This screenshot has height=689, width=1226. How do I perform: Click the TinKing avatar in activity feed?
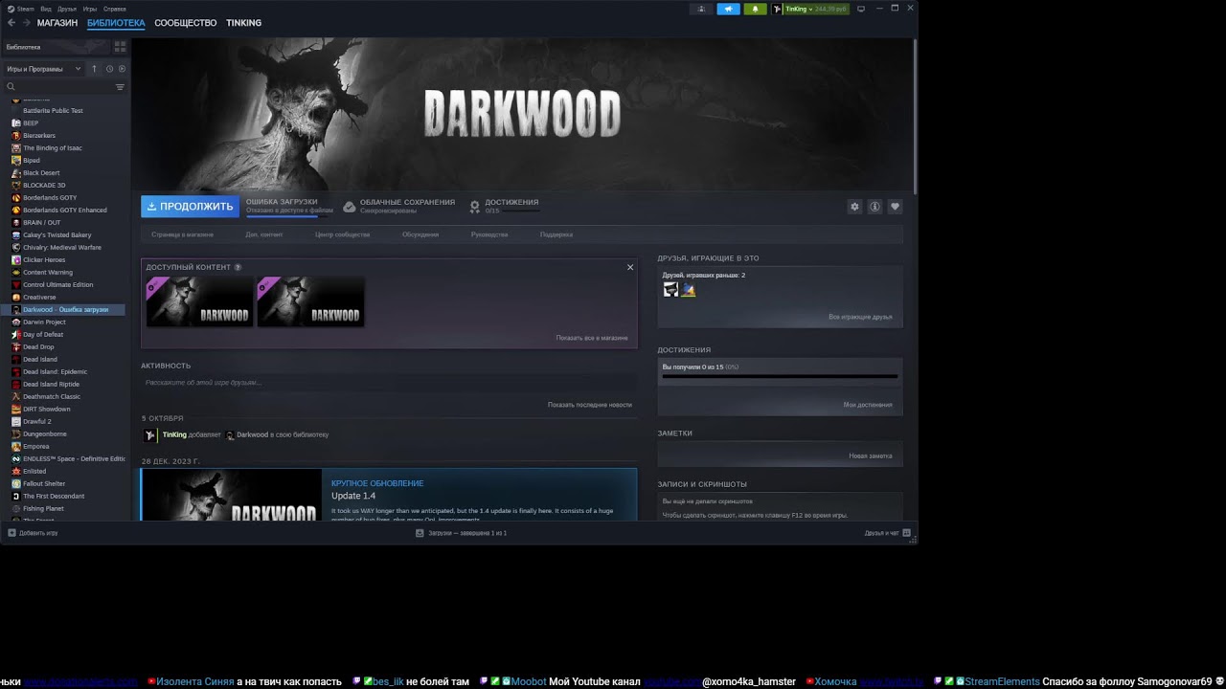point(150,434)
